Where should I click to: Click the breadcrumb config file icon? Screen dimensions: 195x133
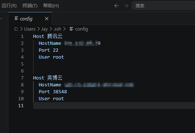click(71, 29)
